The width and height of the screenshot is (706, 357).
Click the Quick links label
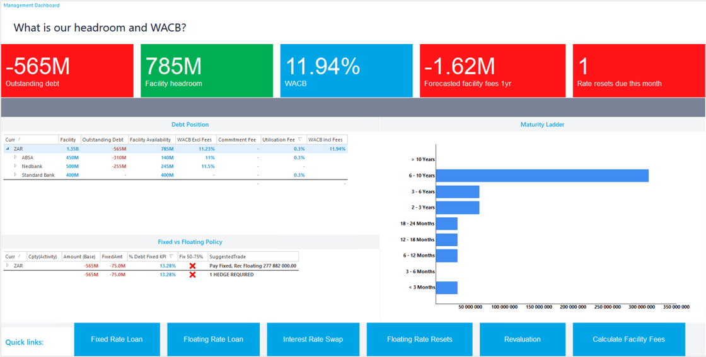pos(25,343)
